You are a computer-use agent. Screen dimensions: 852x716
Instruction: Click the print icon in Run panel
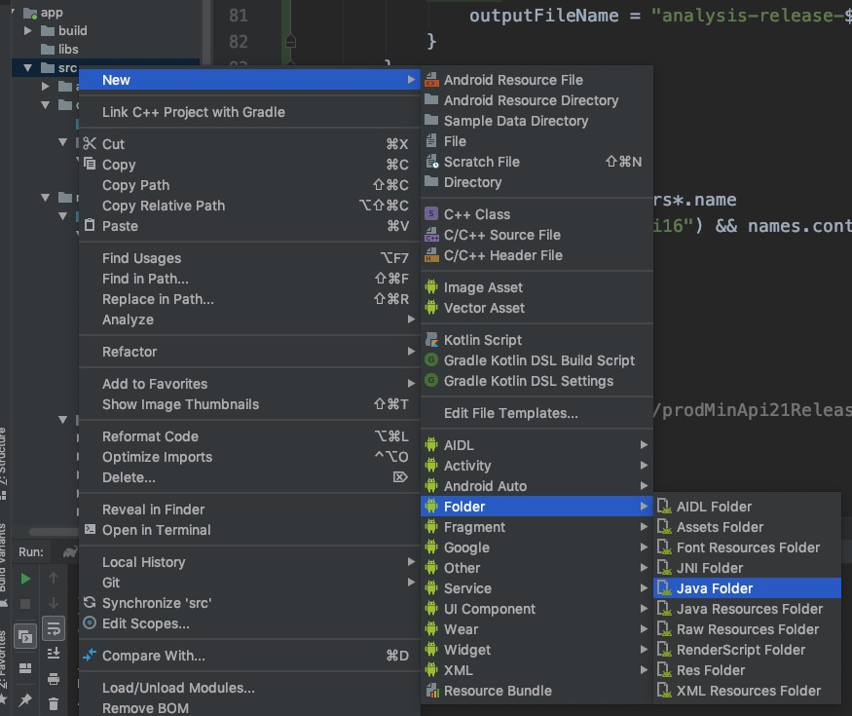pyautogui.click(x=54, y=678)
